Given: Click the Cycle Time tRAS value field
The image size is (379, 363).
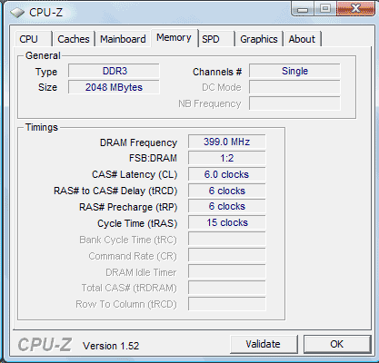Looking at the screenshot, I should tap(227, 222).
